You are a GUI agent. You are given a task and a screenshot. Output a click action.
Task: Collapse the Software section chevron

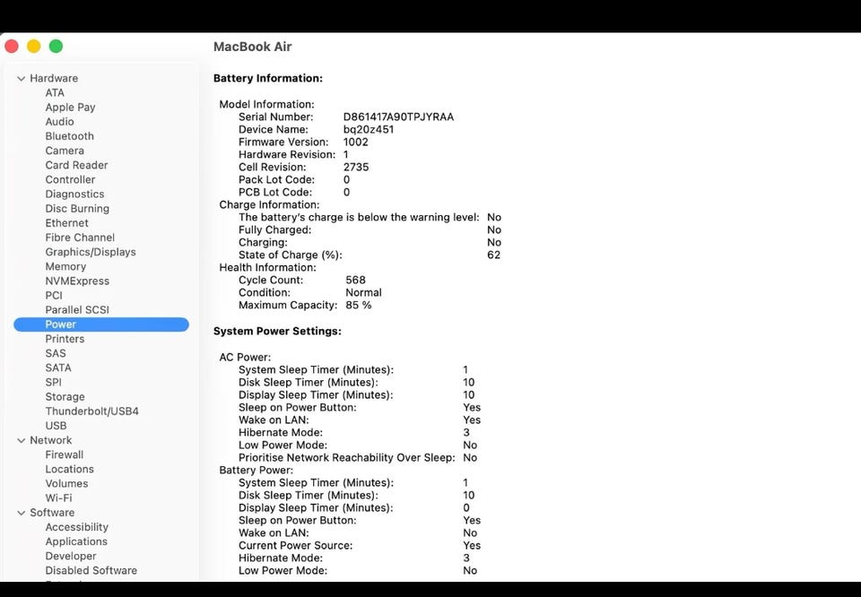click(22, 513)
